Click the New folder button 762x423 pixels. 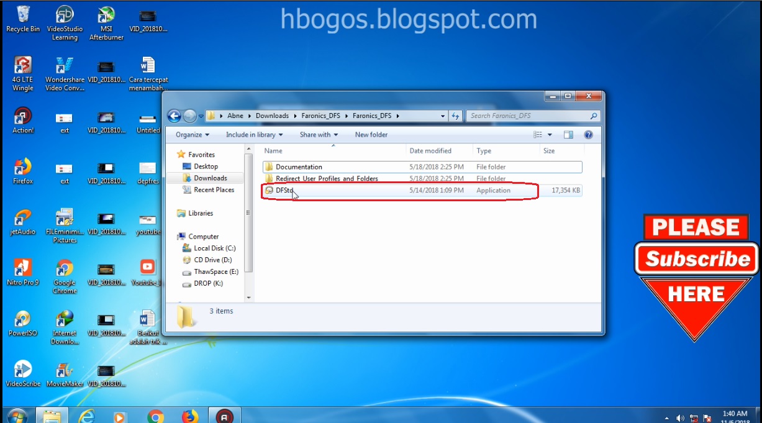[x=371, y=134]
